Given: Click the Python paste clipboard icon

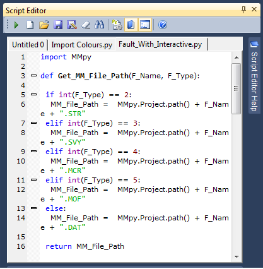Looking at the screenshot, I should [117, 25].
